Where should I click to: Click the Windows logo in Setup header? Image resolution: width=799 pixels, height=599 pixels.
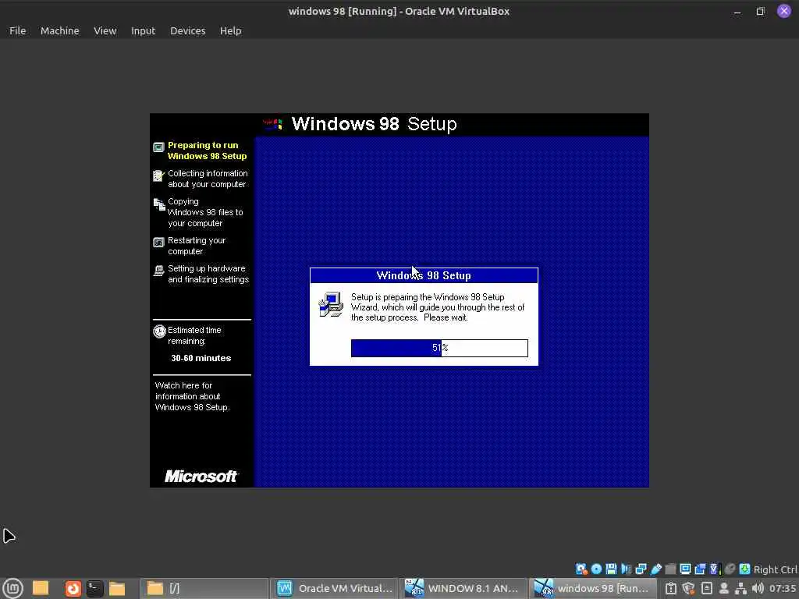272,124
